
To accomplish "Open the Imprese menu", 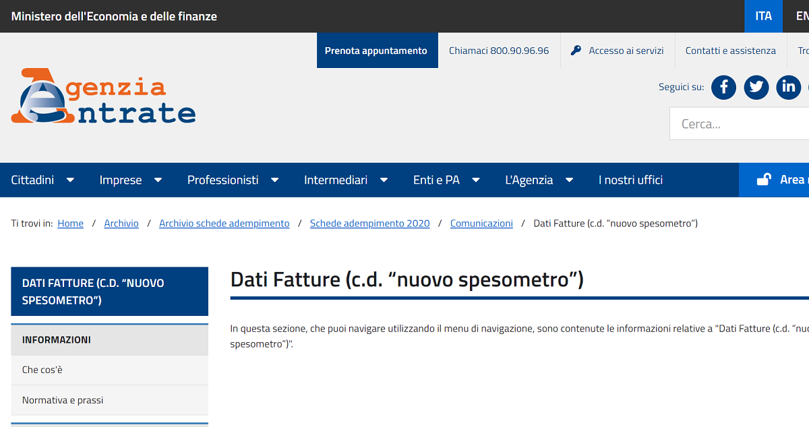I will tap(121, 180).
